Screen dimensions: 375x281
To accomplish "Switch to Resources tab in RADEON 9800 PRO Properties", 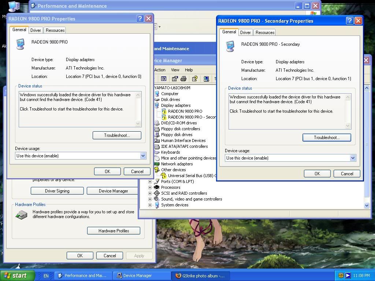I will click(55, 30).
